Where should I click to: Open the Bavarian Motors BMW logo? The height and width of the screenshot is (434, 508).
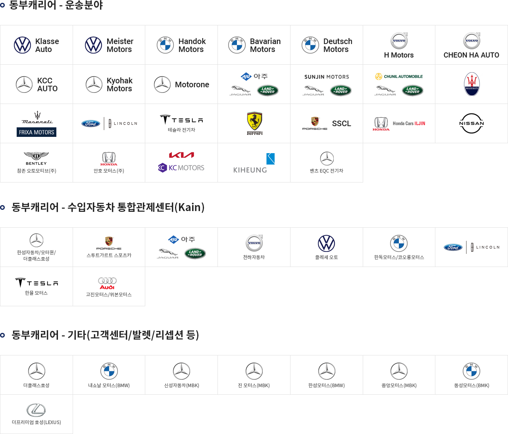pos(237,45)
